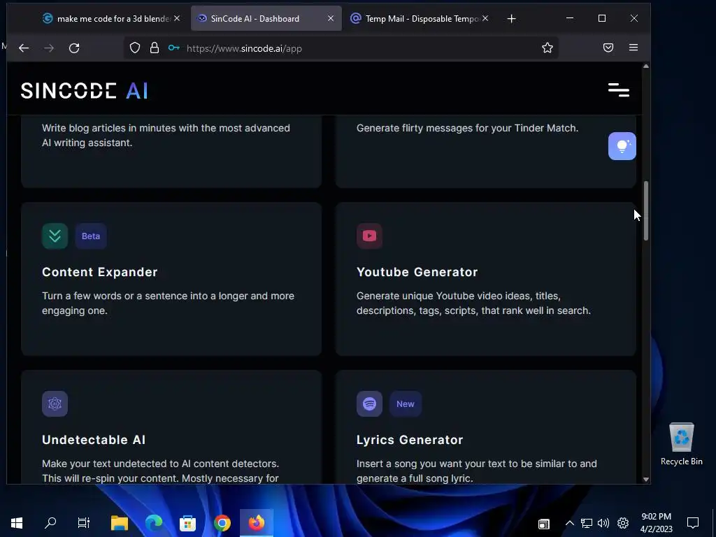Click the Undetectable AI description text
This screenshot has width=716, height=537.
click(x=160, y=471)
